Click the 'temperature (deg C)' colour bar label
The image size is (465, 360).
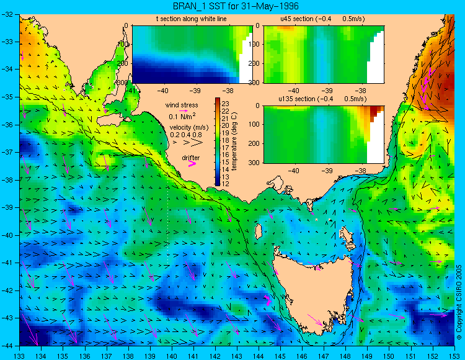(234, 142)
